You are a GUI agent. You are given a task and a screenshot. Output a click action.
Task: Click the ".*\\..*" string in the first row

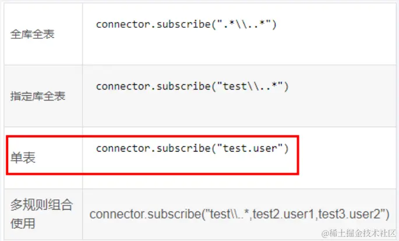244,24
